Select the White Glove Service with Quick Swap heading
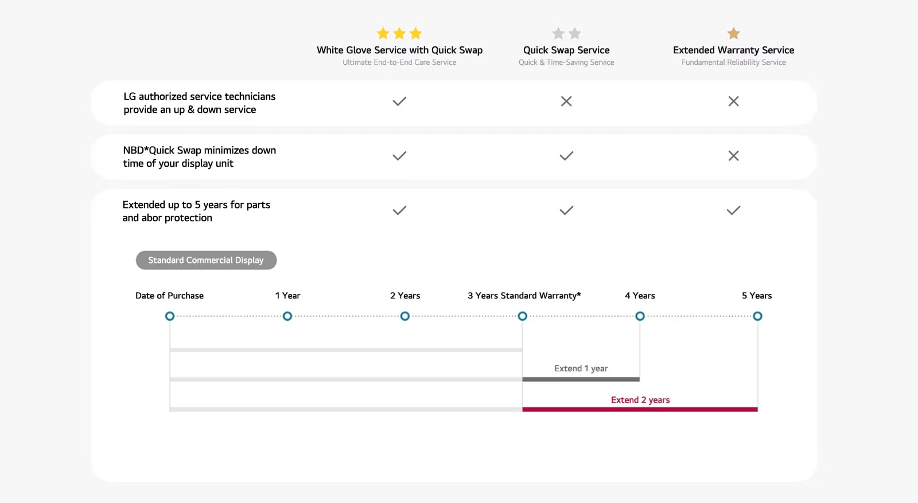Viewport: 918px width, 503px height. point(399,50)
